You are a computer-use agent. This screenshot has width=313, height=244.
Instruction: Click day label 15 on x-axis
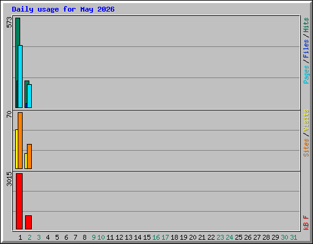click(x=147, y=237)
